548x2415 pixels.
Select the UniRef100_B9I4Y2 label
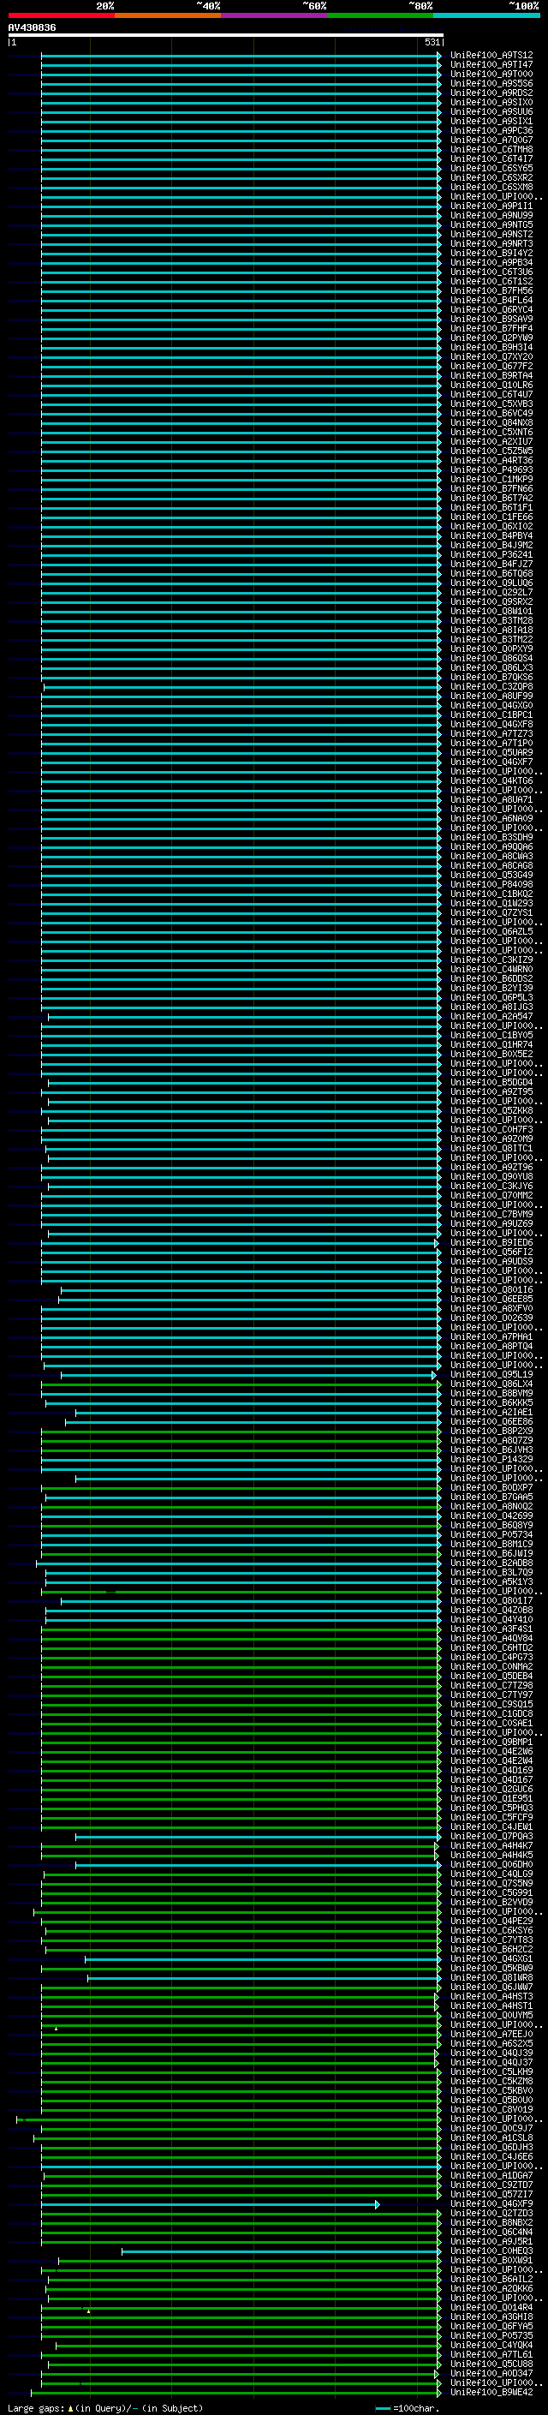pyautogui.click(x=491, y=253)
